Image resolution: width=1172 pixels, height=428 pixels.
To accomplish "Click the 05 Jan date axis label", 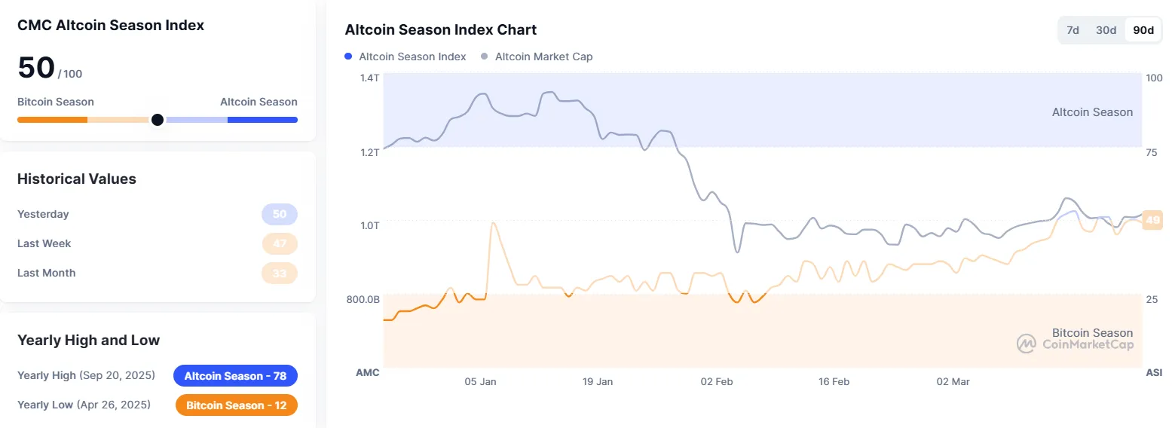I will pyautogui.click(x=480, y=382).
